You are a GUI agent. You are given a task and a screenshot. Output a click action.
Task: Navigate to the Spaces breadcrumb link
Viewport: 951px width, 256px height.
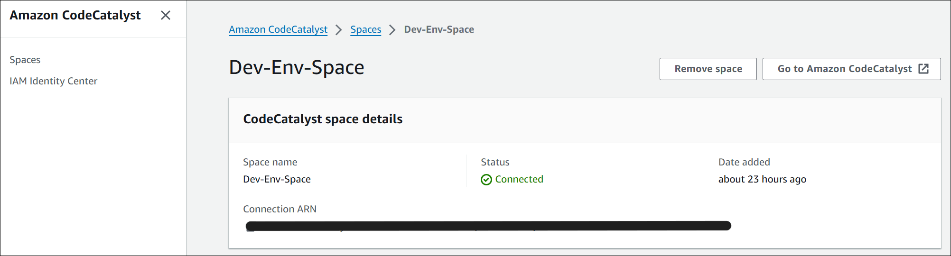point(365,29)
